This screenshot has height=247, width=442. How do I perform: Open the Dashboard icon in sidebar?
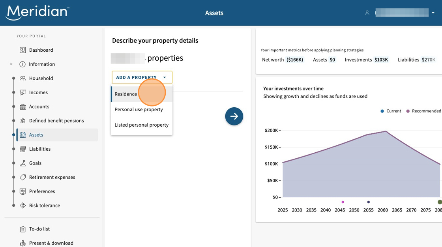tap(23, 50)
